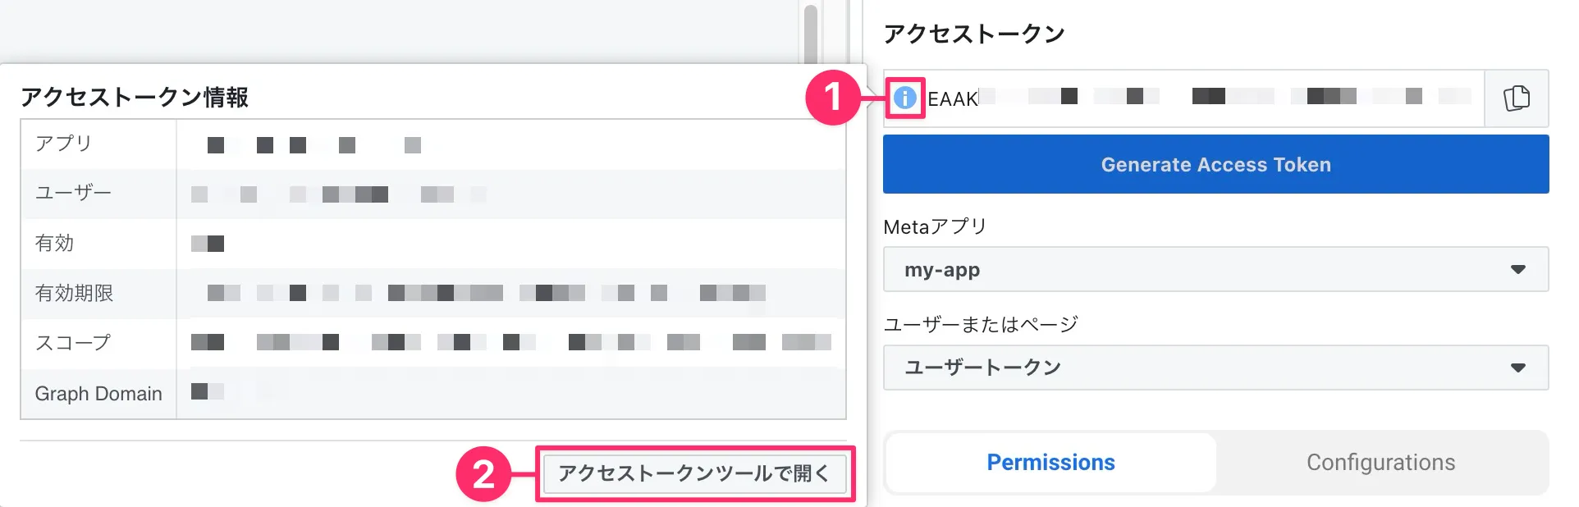This screenshot has width=1579, height=507.
Task: Switch to the Configurations tab
Action: point(1380,463)
